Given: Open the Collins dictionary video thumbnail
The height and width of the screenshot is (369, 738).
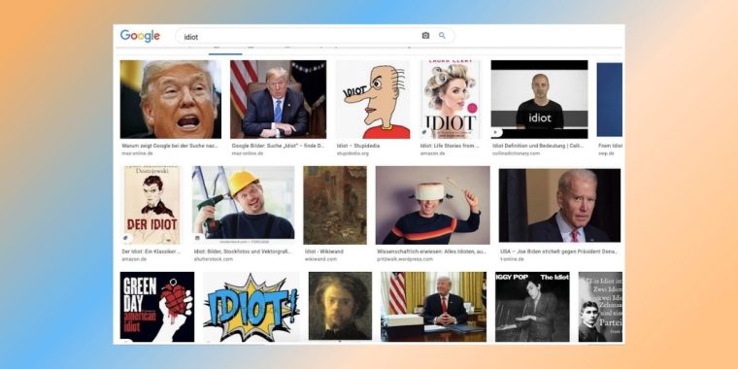Looking at the screenshot, I should [x=539, y=99].
